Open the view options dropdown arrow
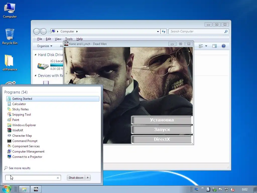 tap(206, 46)
